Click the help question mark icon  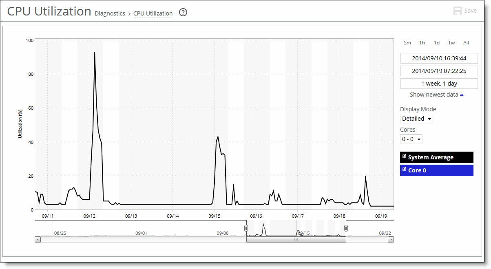[x=183, y=13]
